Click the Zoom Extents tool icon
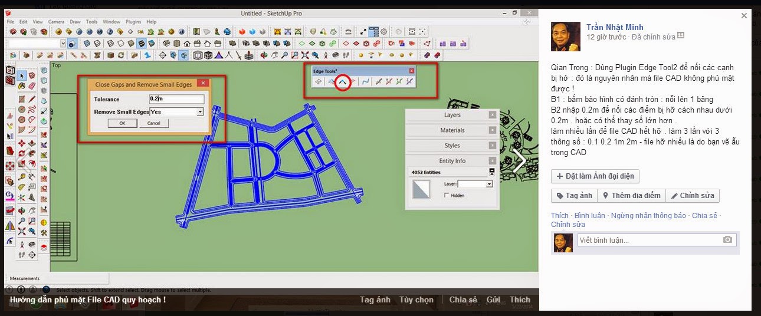The height and width of the screenshot is (316, 761). pos(305,55)
